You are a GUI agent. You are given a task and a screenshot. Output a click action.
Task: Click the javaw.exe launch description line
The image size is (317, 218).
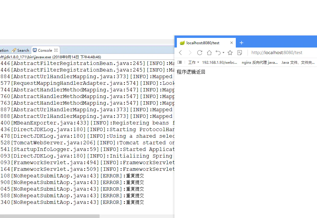51,57
